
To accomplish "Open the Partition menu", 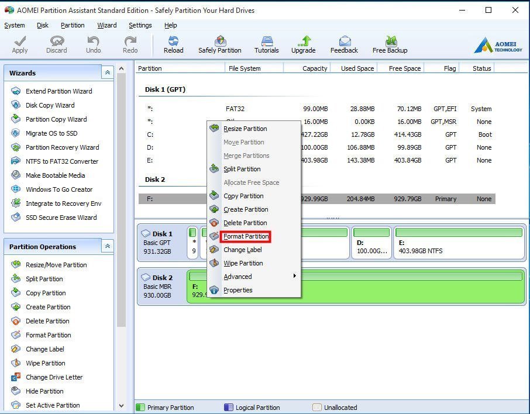I will [73, 25].
